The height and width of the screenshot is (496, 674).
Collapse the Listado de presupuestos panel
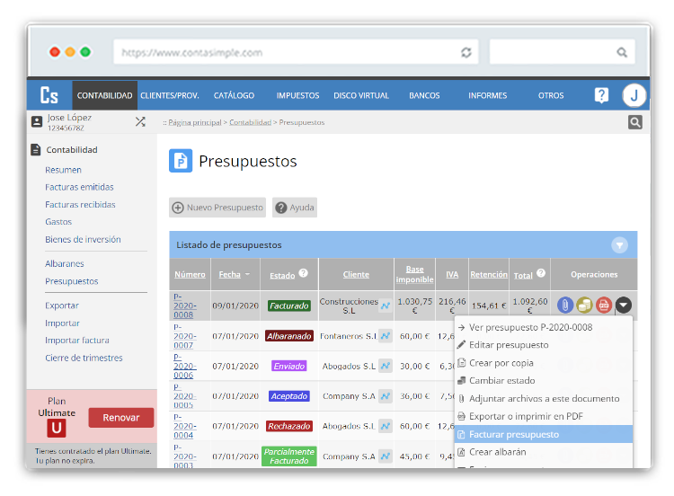(x=619, y=244)
